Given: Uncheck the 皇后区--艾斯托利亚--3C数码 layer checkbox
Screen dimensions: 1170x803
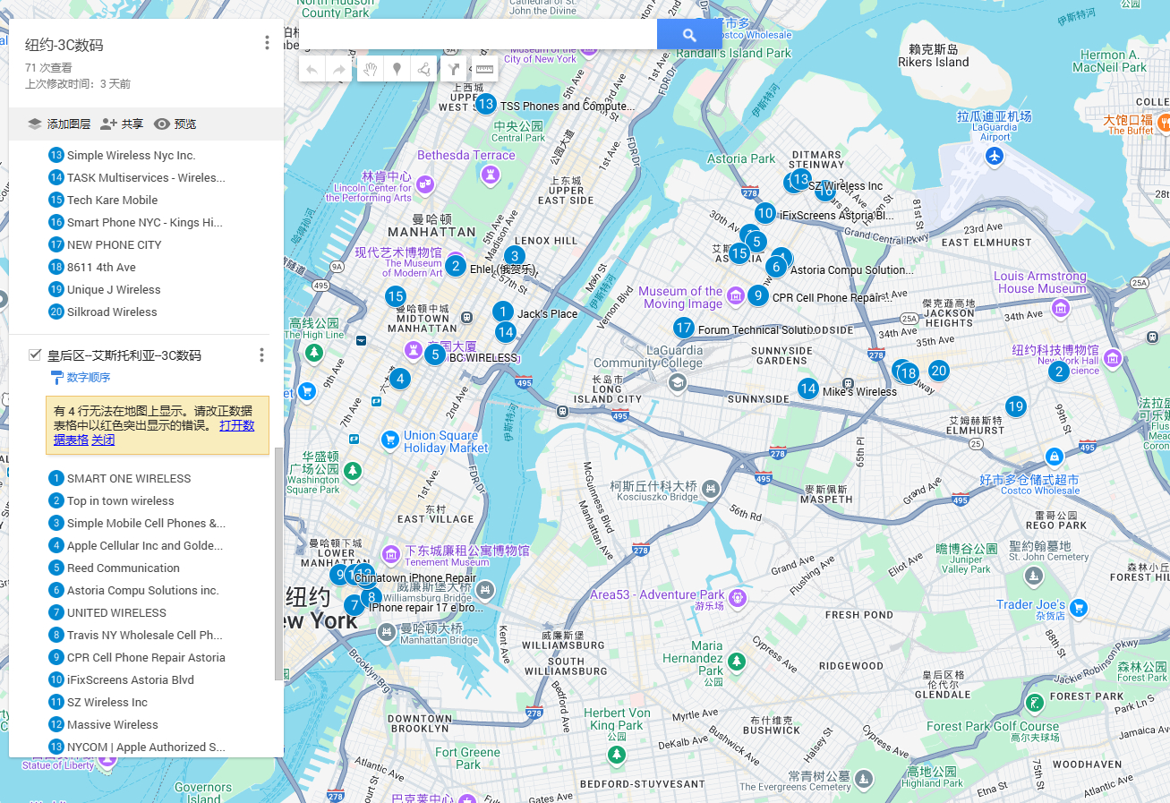Looking at the screenshot, I should tap(35, 355).
